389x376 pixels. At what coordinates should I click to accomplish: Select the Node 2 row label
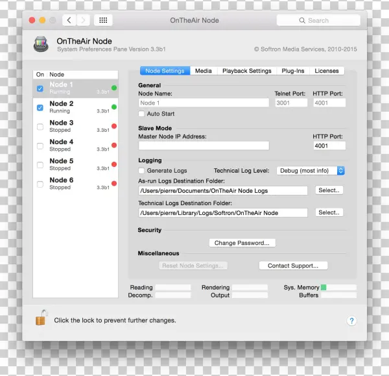click(x=62, y=103)
